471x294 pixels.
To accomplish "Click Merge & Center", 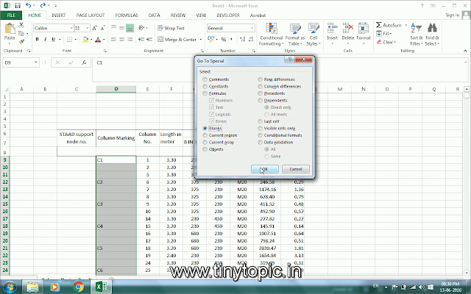I will coord(177,39).
